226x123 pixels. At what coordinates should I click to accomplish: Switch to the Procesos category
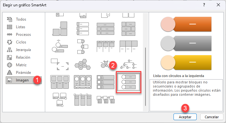point(24,35)
